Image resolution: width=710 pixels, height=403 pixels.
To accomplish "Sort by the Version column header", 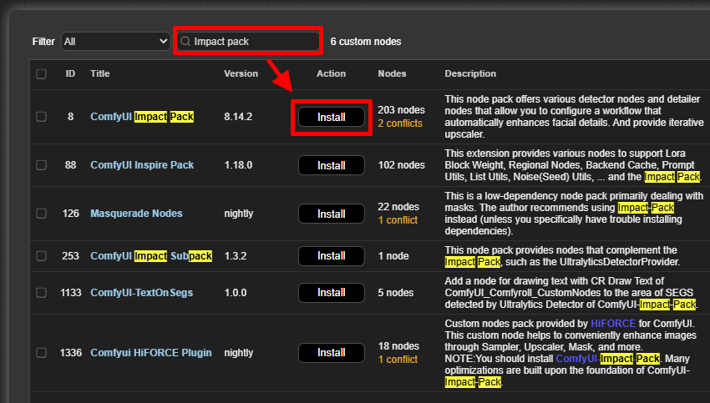I will click(241, 73).
